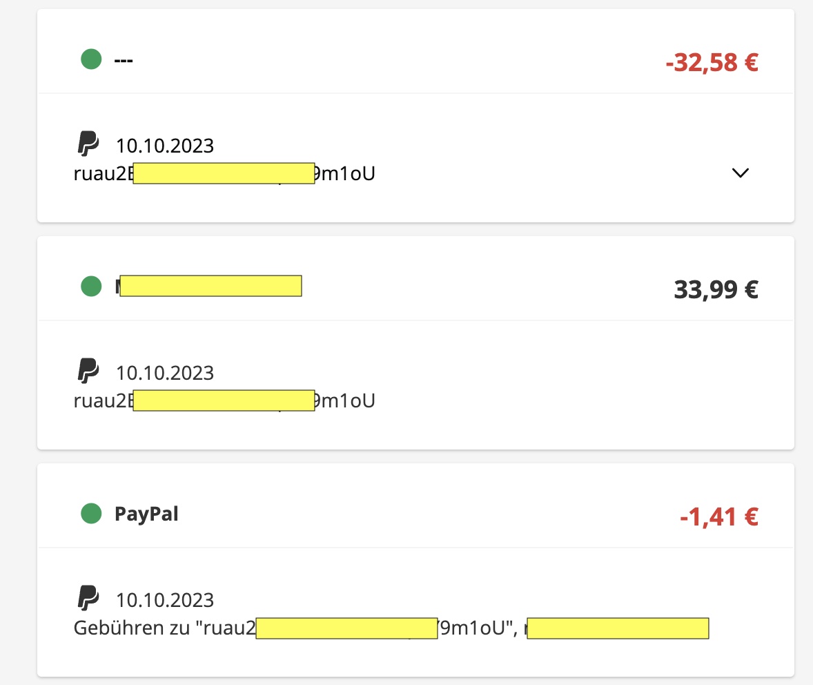
Task: Click green status dot next to PayPal title
Action: coord(91,514)
